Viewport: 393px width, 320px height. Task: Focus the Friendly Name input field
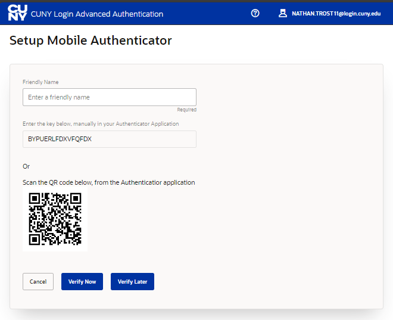click(x=109, y=97)
